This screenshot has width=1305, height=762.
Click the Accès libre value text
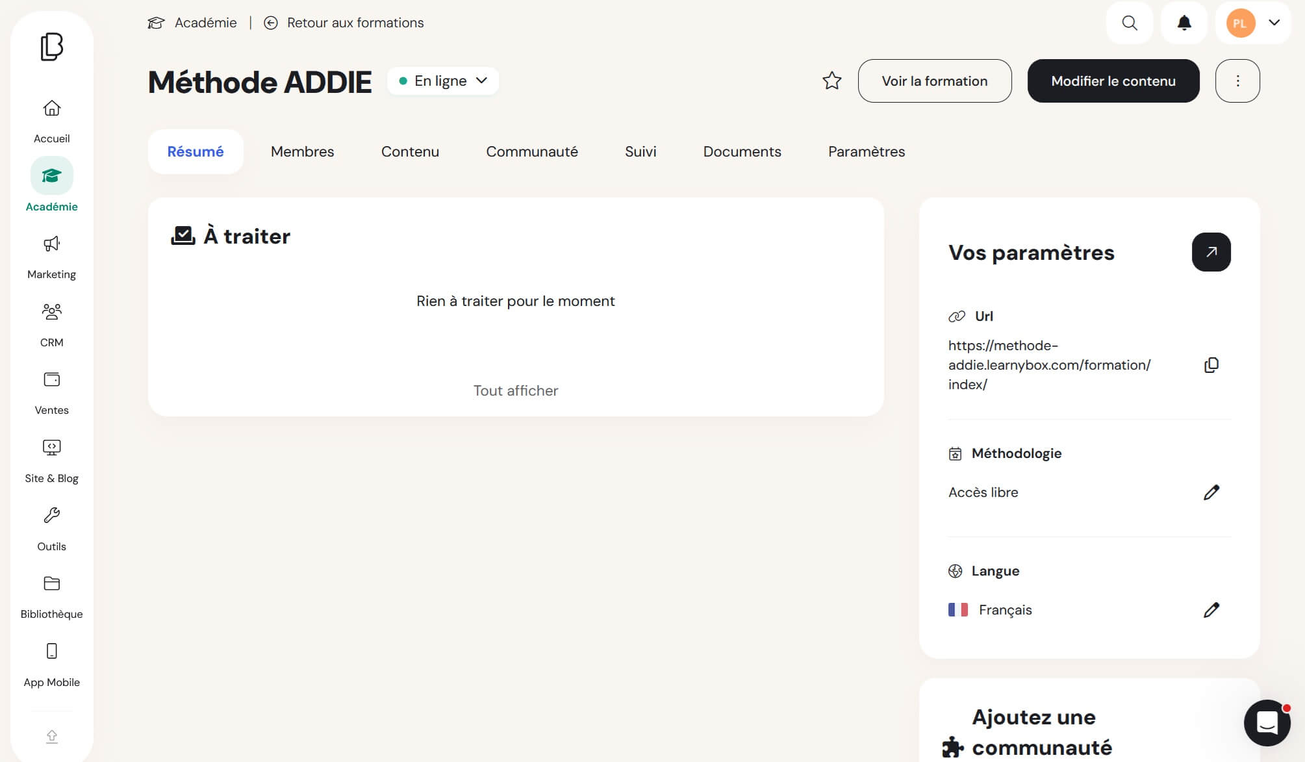point(983,492)
